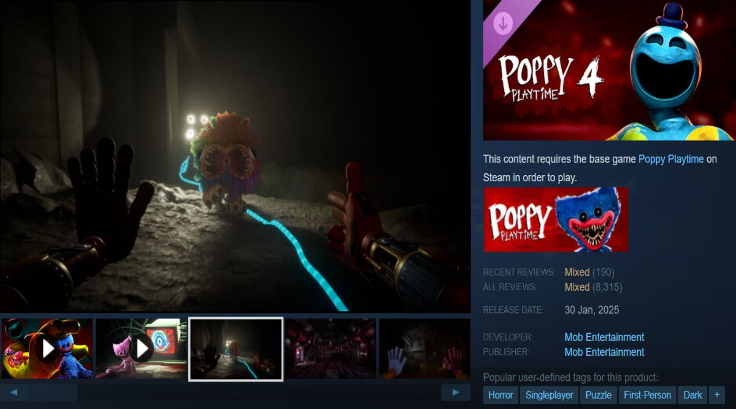Click the 'ALL REVIEWS:' label
736x409 pixels.
510,287
